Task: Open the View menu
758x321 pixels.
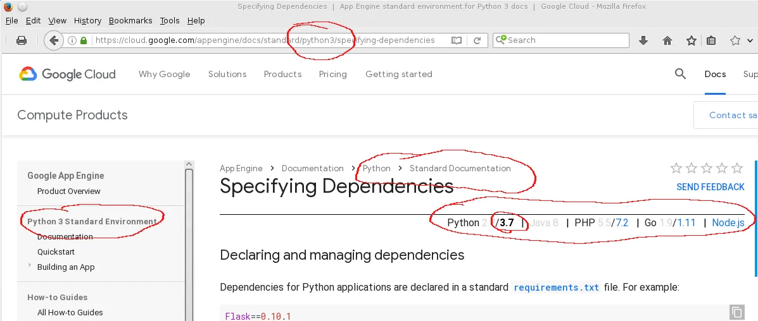Action: [x=58, y=21]
